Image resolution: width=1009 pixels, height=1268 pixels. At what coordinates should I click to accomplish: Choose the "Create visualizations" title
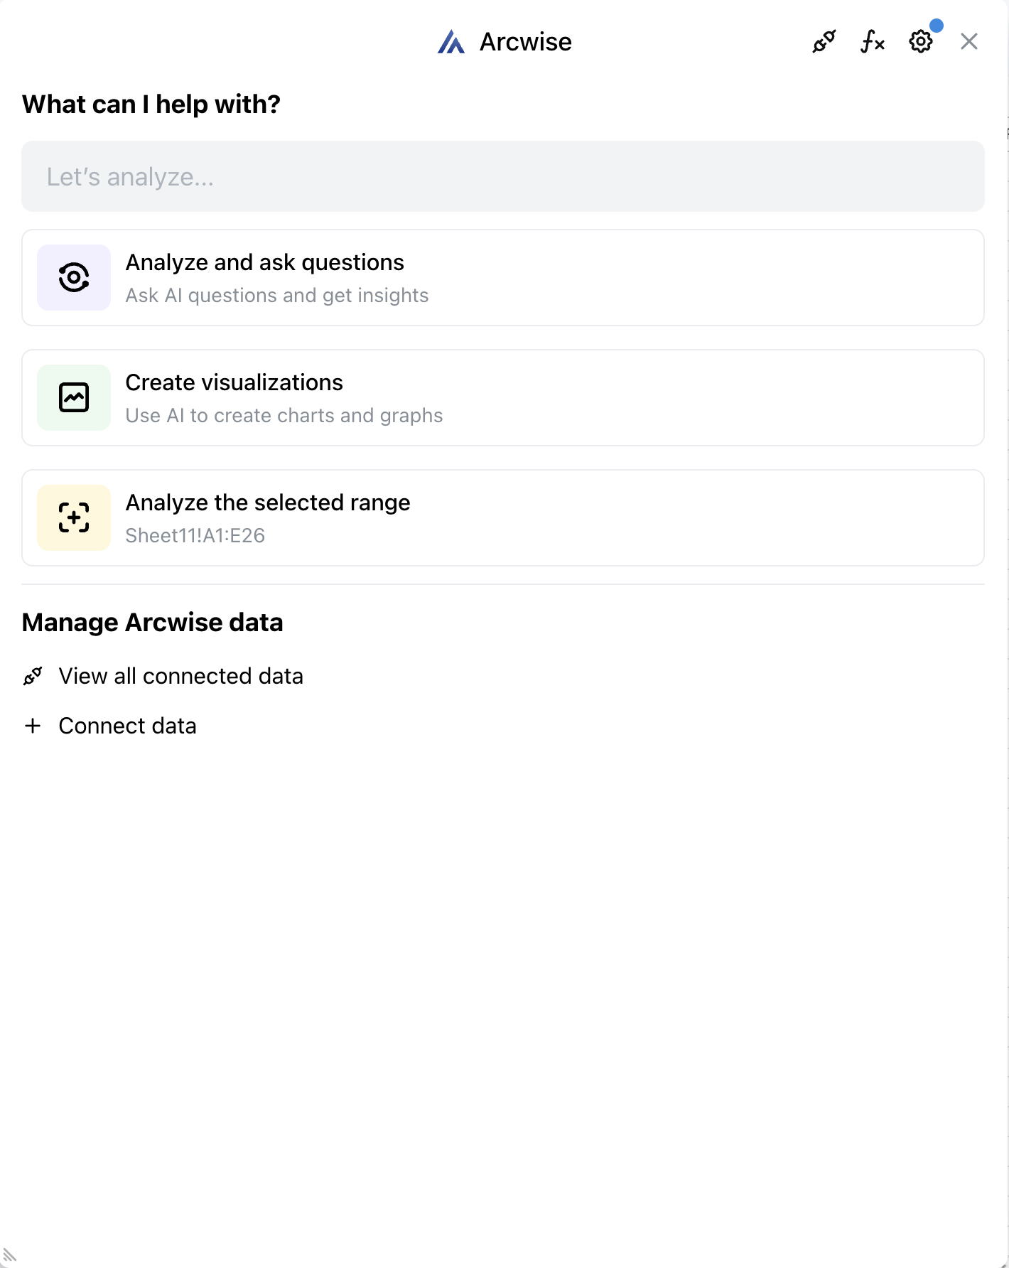234,382
